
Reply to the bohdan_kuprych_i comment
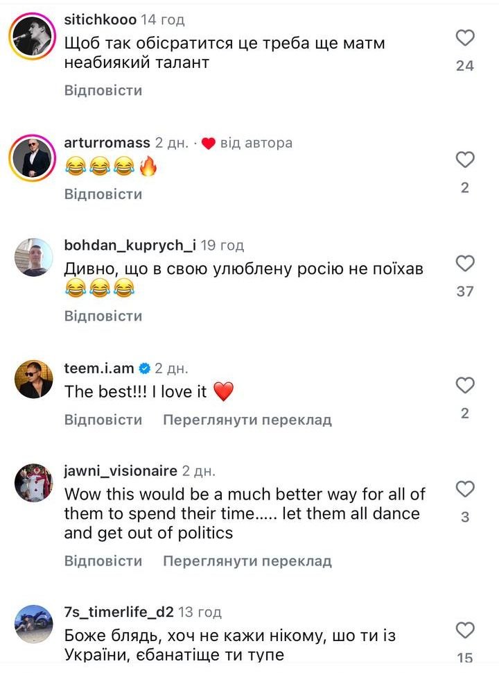coord(103,316)
